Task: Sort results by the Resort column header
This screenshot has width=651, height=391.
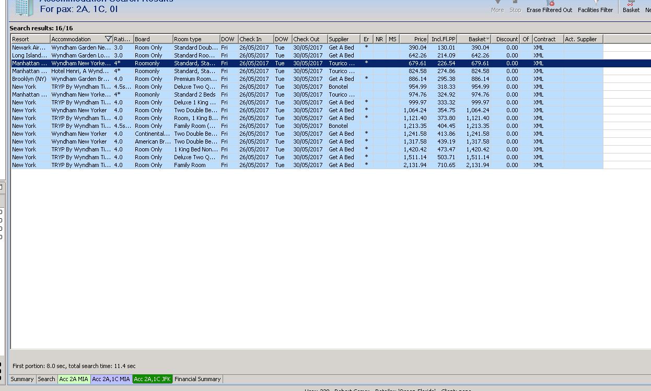Action: (x=31, y=39)
